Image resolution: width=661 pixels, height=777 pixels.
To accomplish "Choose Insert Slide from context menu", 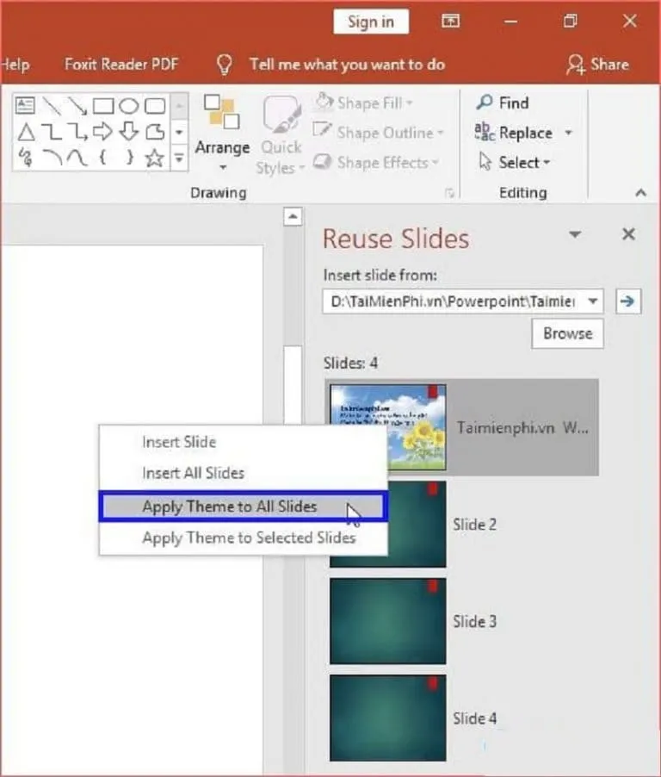I will click(x=243, y=442).
